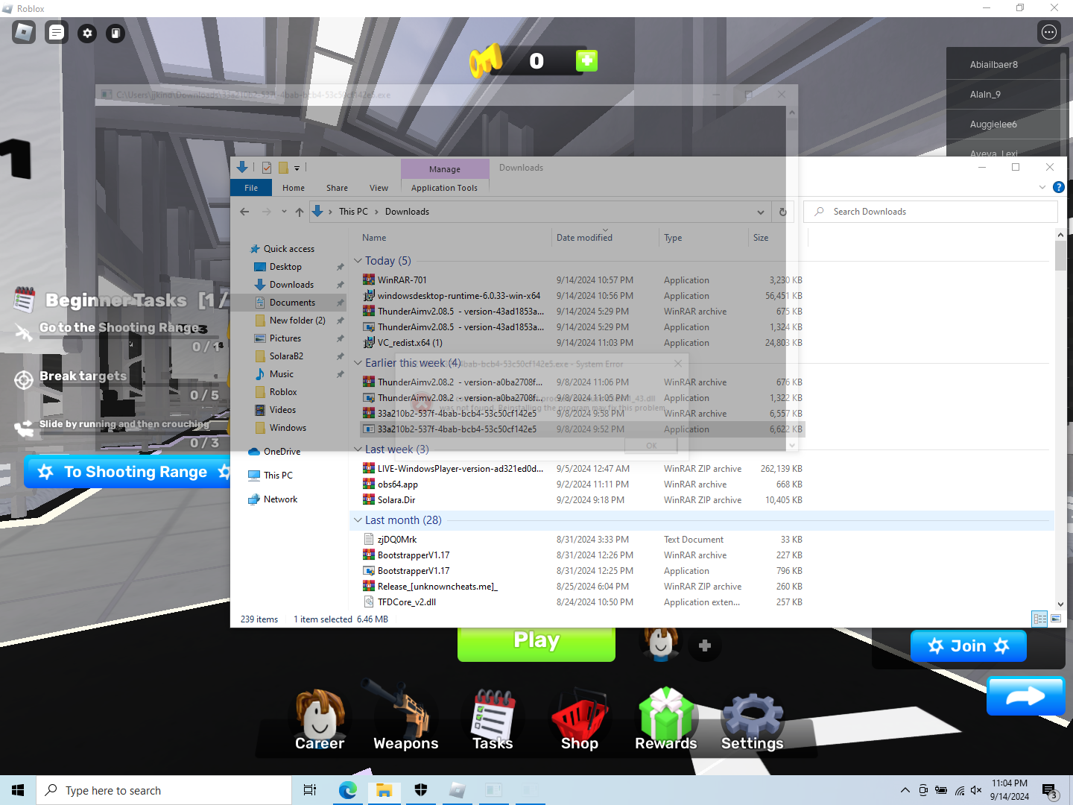The image size is (1073, 805).
Task: Click the taskbar Type here to search box
Action: (x=164, y=790)
